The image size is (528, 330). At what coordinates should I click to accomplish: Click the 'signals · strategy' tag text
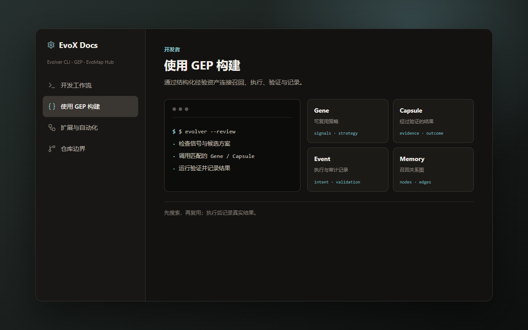tap(336, 133)
